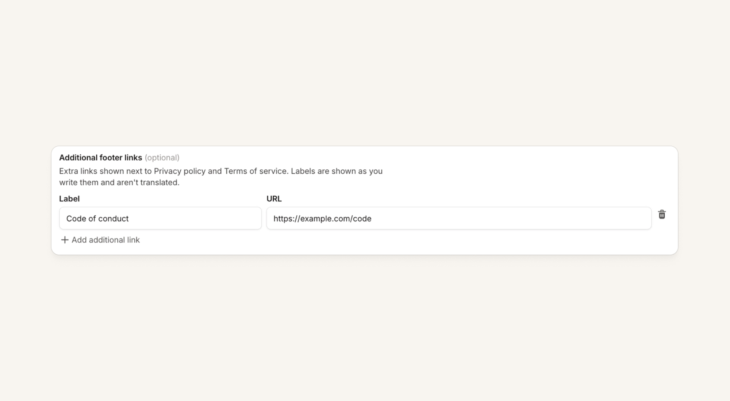Click the "URL" field heading
730x401 pixels.
pos(274,199)
